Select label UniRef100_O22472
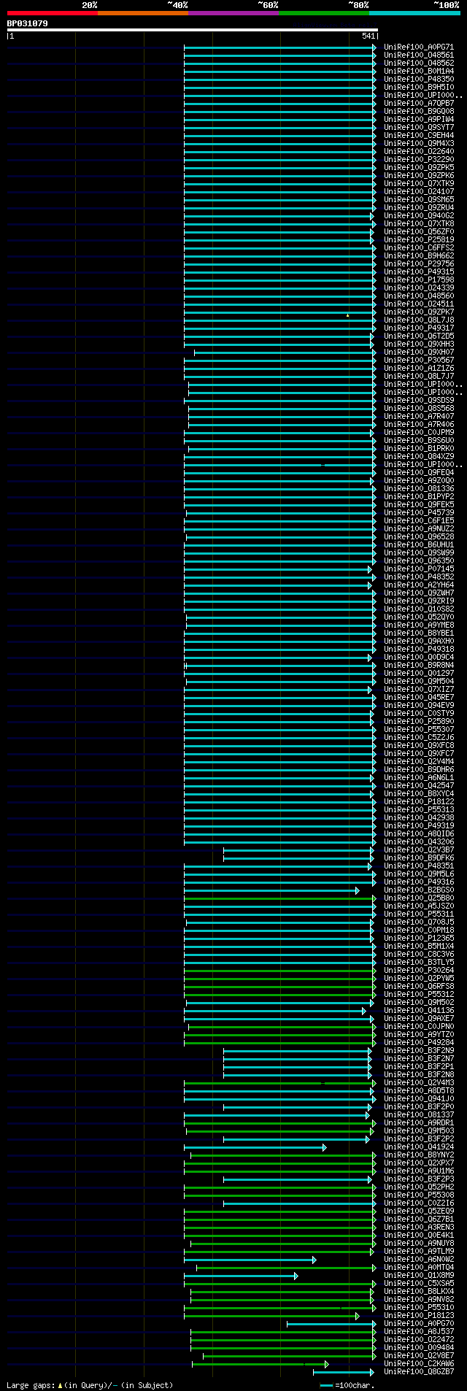 click(x=419, y=1340)
